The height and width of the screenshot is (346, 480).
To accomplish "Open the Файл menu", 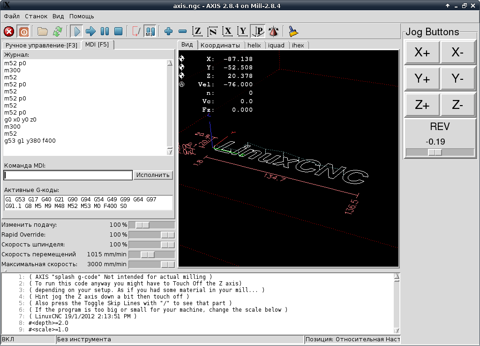I will [x=12, y=16].
